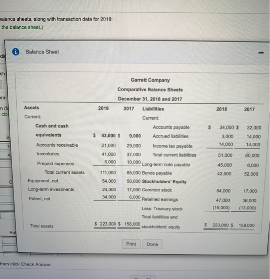This screenshot has height=279, width=270.
Task: Click Accounts receivable 2018 value 21,000
Action: click(x=108, y=145)
